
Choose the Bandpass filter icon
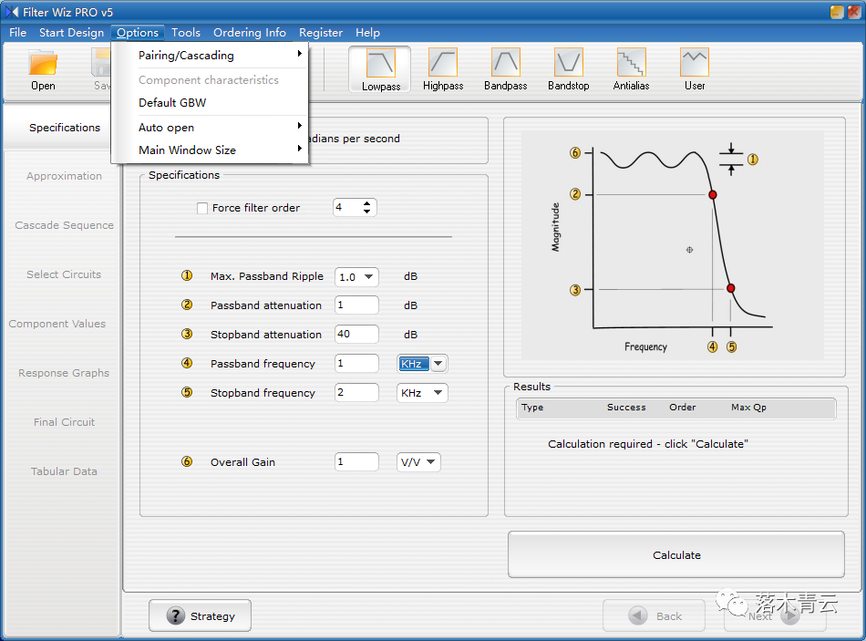pos(505,62)
